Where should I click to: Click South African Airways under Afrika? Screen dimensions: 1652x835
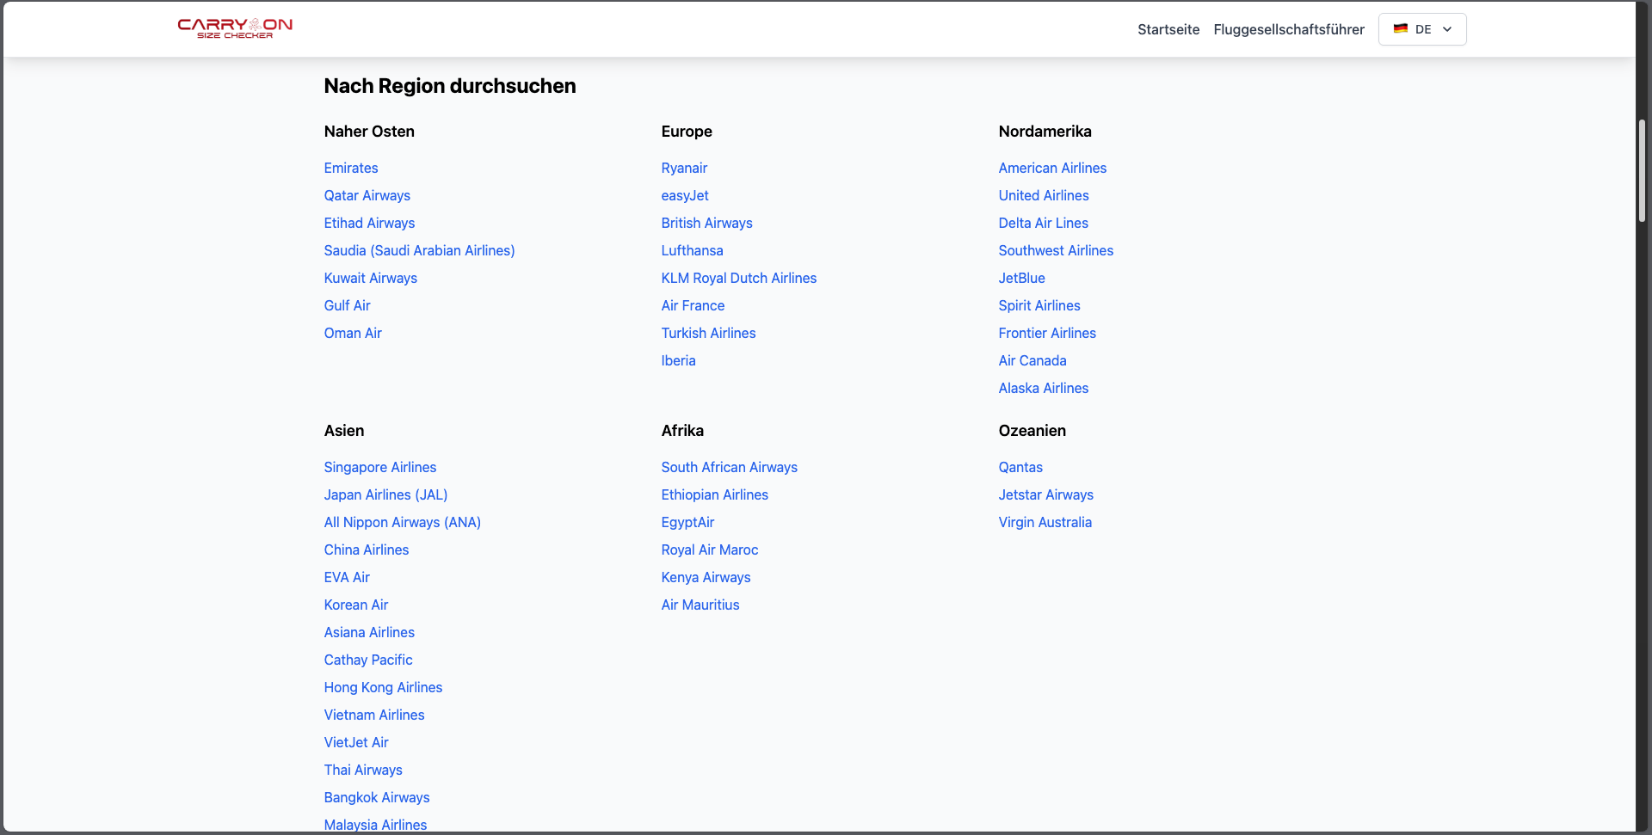[x=729, y=467]
